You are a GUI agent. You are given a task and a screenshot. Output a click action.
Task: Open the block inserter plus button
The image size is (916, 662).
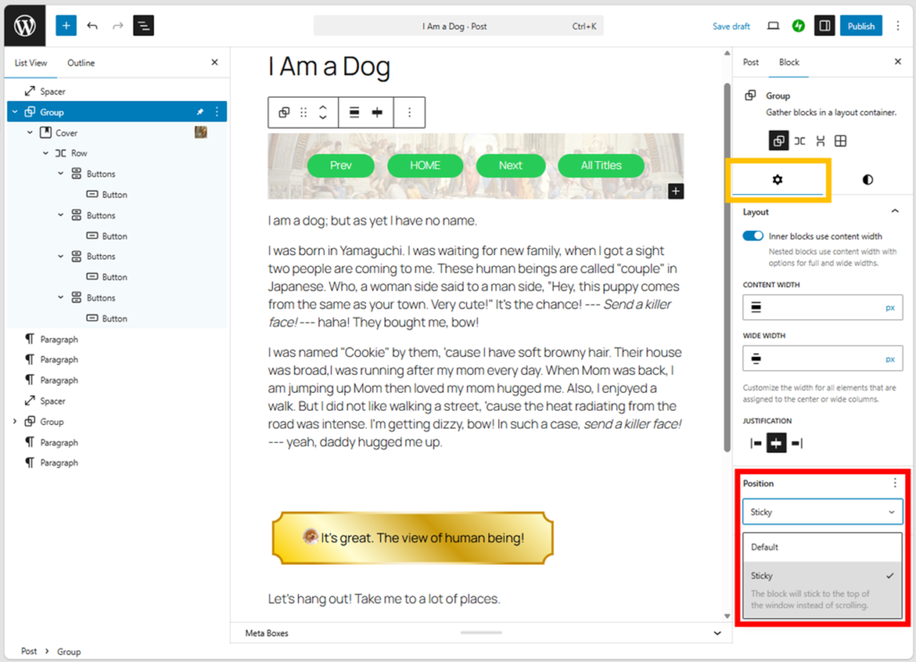pyautogui.click(x=66, y=26)
